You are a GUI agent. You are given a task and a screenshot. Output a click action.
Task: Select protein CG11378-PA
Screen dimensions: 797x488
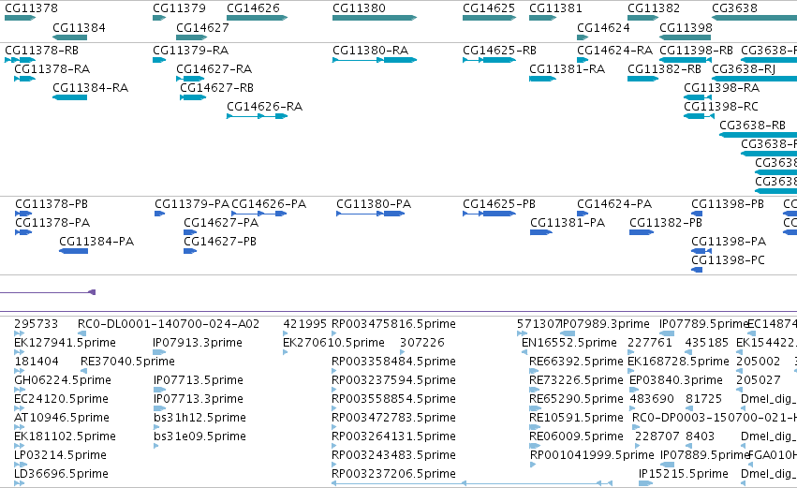coord(52,223)
